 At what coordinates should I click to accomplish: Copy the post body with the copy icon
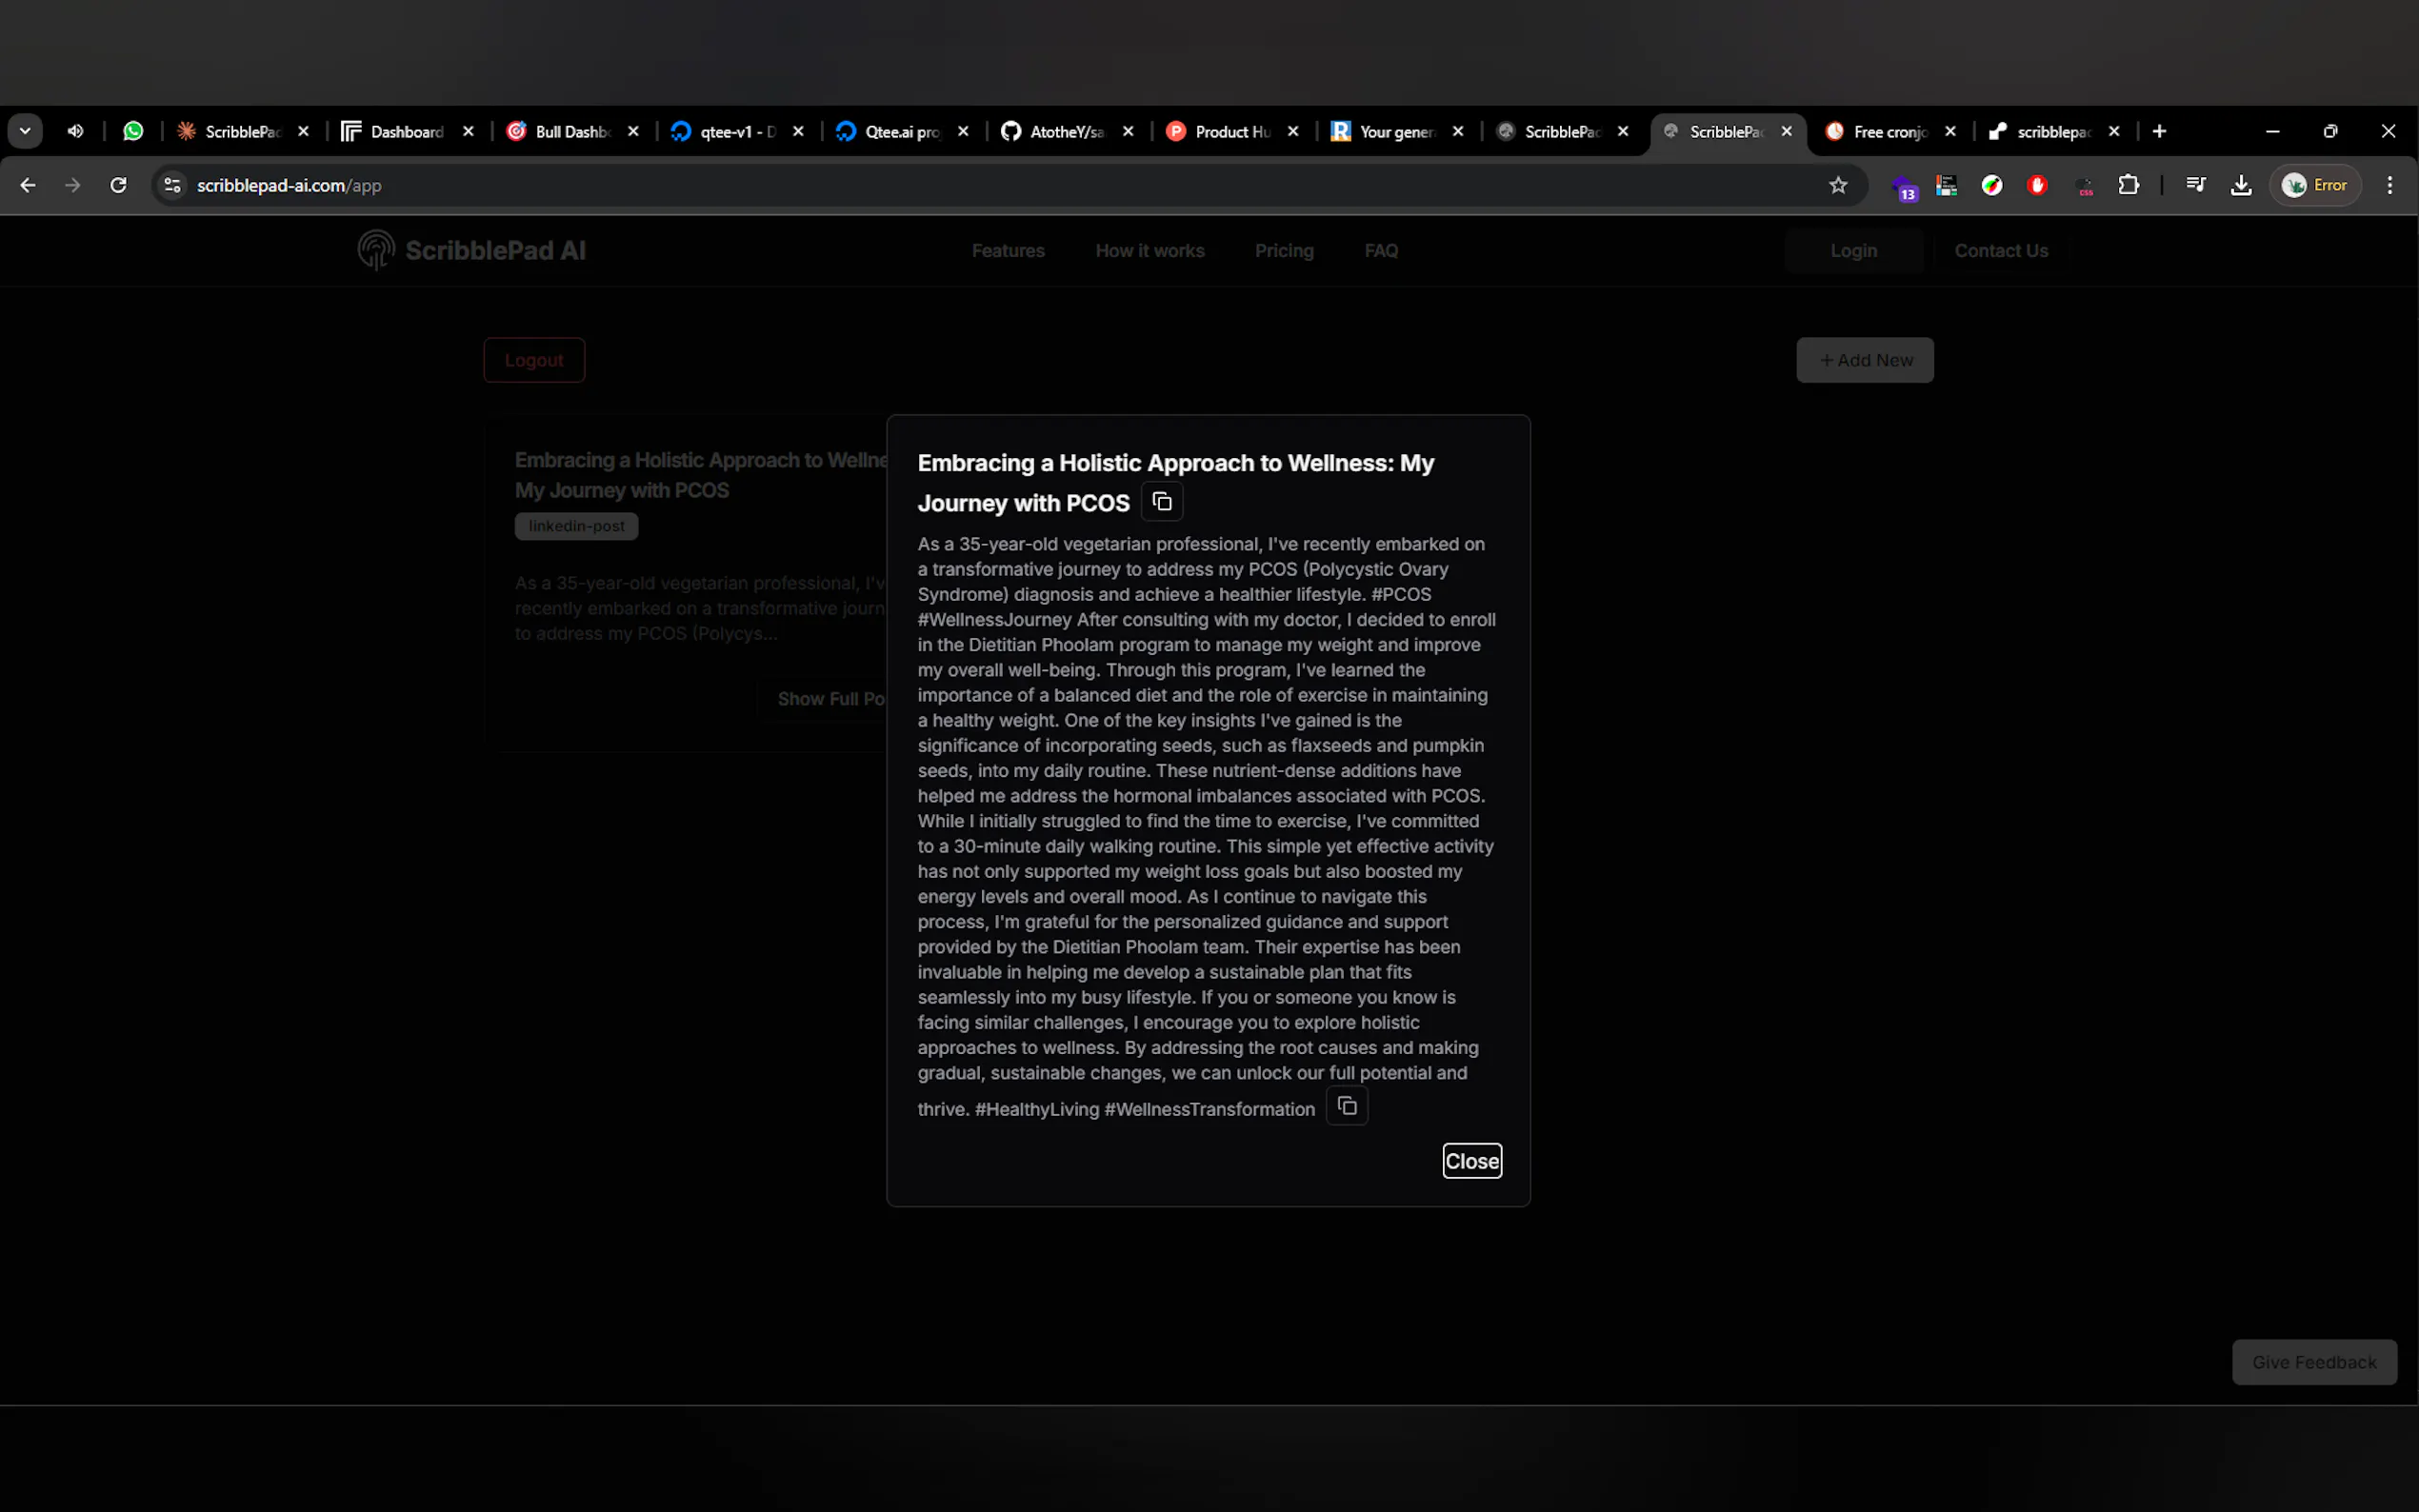(1346, 1106)
